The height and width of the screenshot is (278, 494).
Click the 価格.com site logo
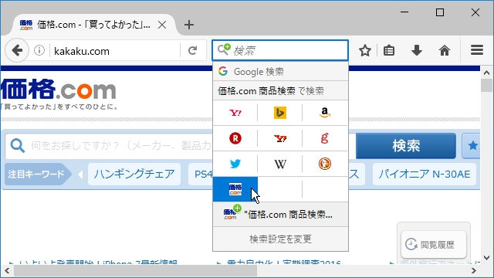(x=59, y=90)
